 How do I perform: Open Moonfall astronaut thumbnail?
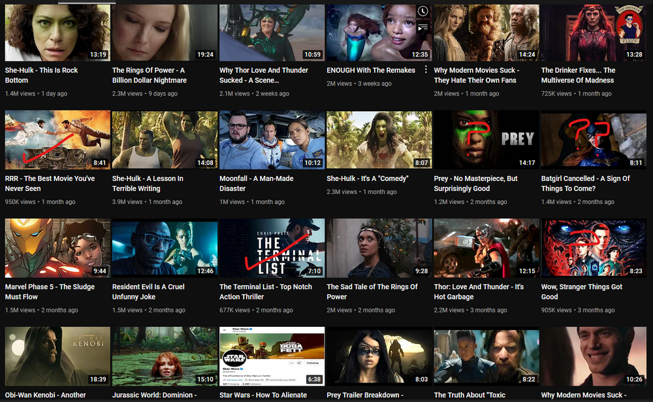(x=272, y=140)
